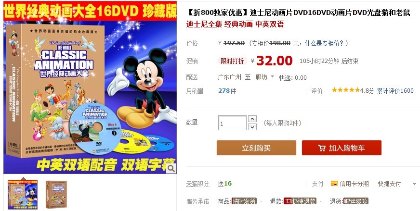This screenshot has height=211, width=420.
Task: Click the quantity input field
Action: coord(232,123)
